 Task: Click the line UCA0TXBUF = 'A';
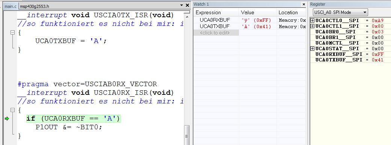tap(71, 41)
